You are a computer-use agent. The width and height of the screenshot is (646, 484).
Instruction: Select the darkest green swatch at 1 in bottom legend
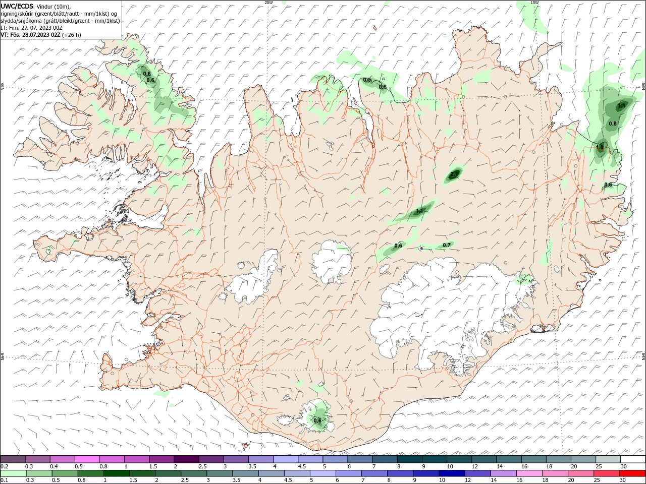point(117,473)
